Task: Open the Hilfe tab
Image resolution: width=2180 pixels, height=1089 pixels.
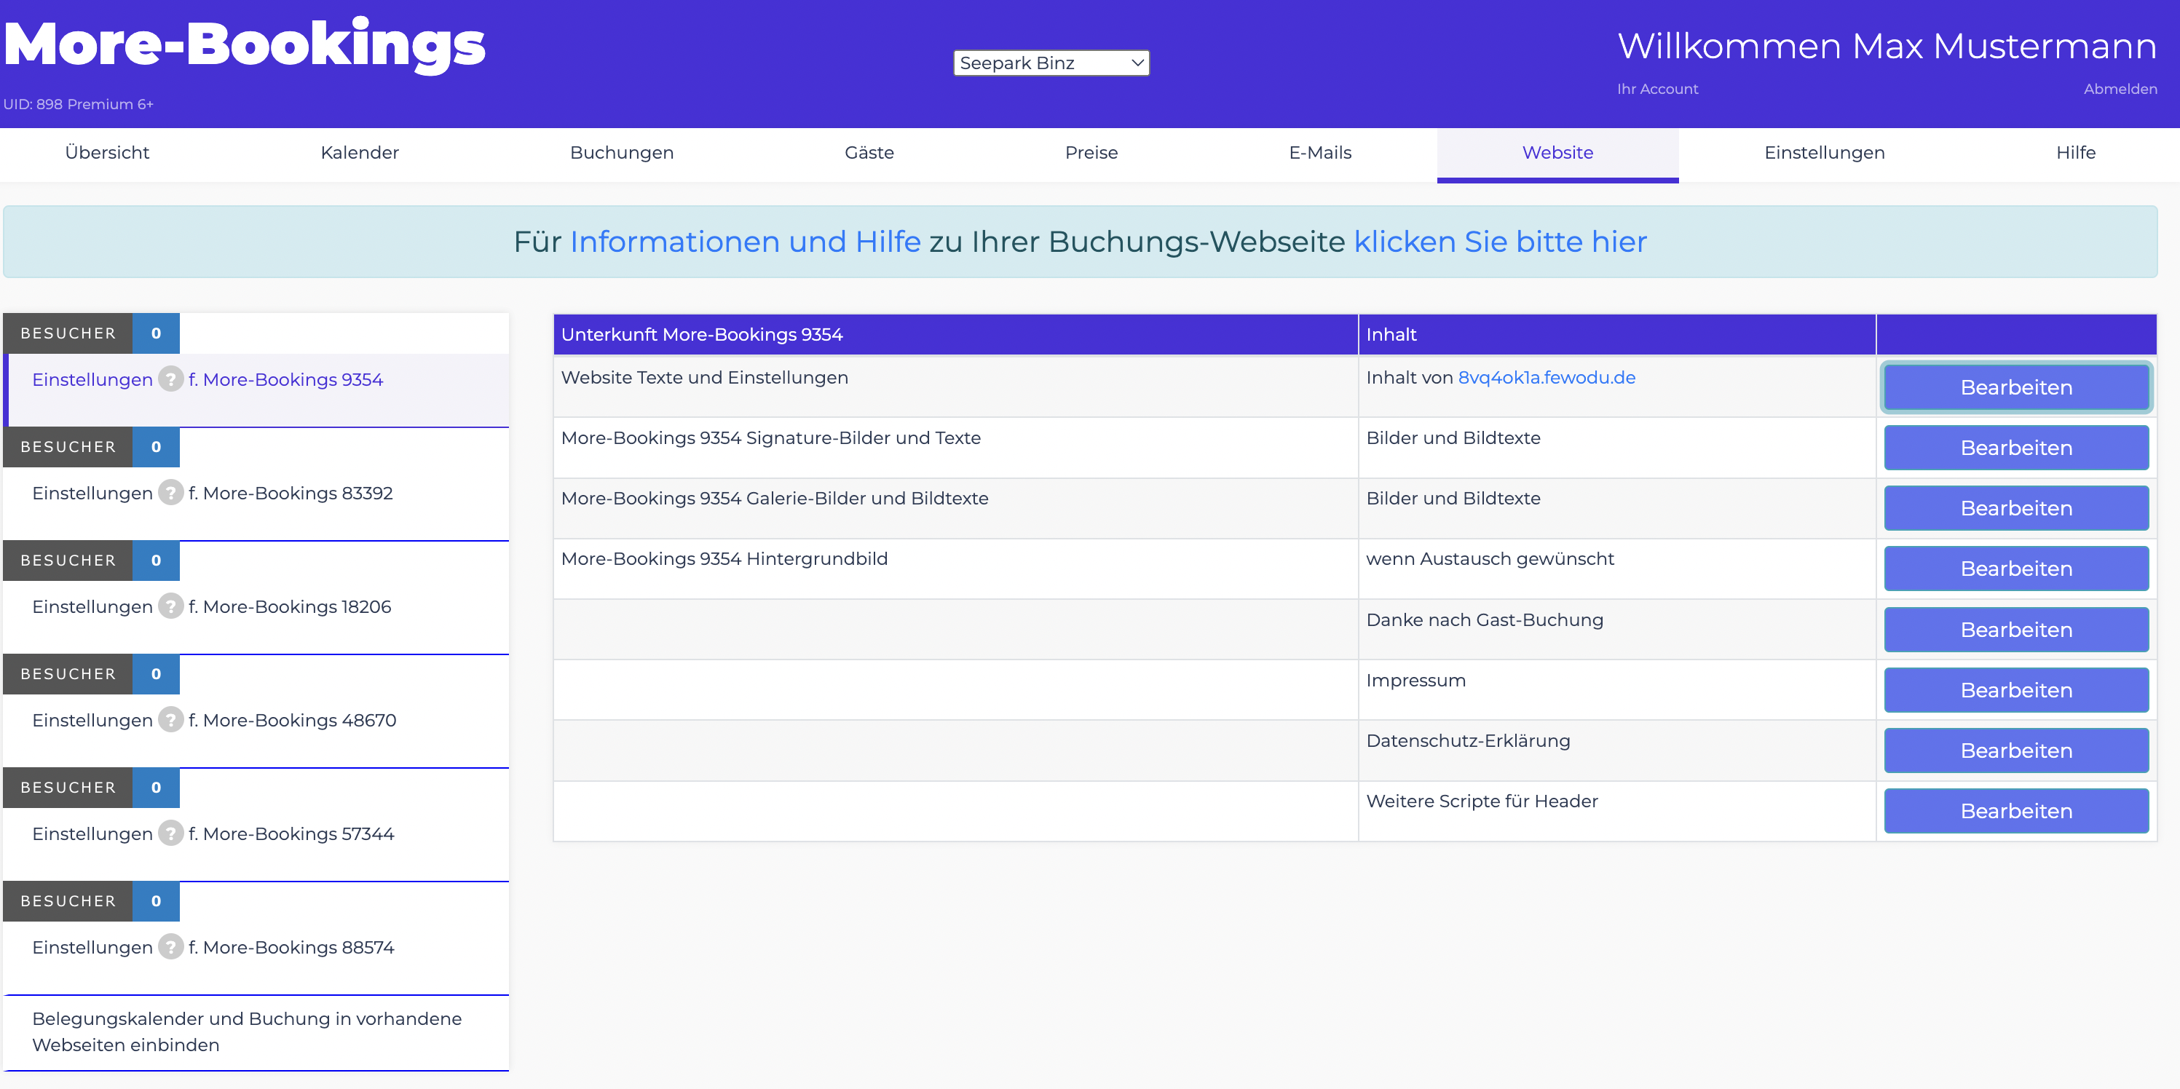Action: point(2076,153)
